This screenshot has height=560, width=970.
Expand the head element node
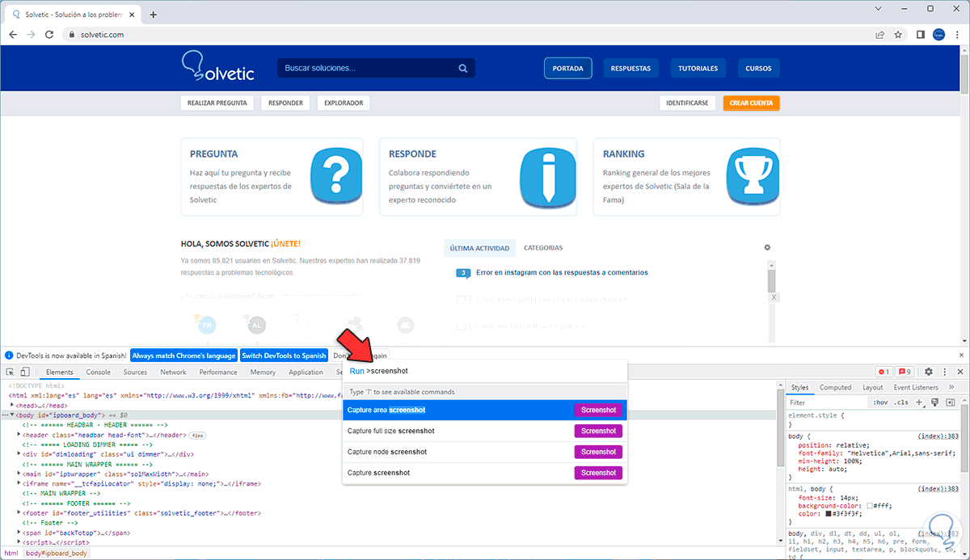[12, 405]
